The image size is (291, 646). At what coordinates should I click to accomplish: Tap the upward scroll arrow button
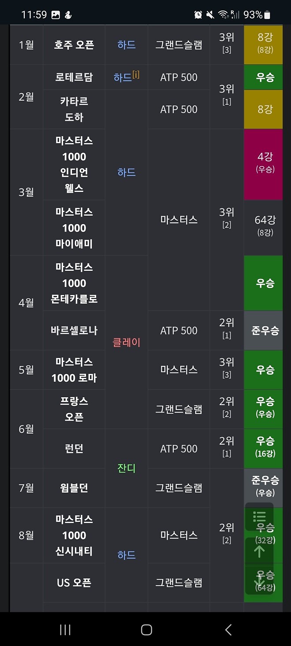tap(259, 551)
